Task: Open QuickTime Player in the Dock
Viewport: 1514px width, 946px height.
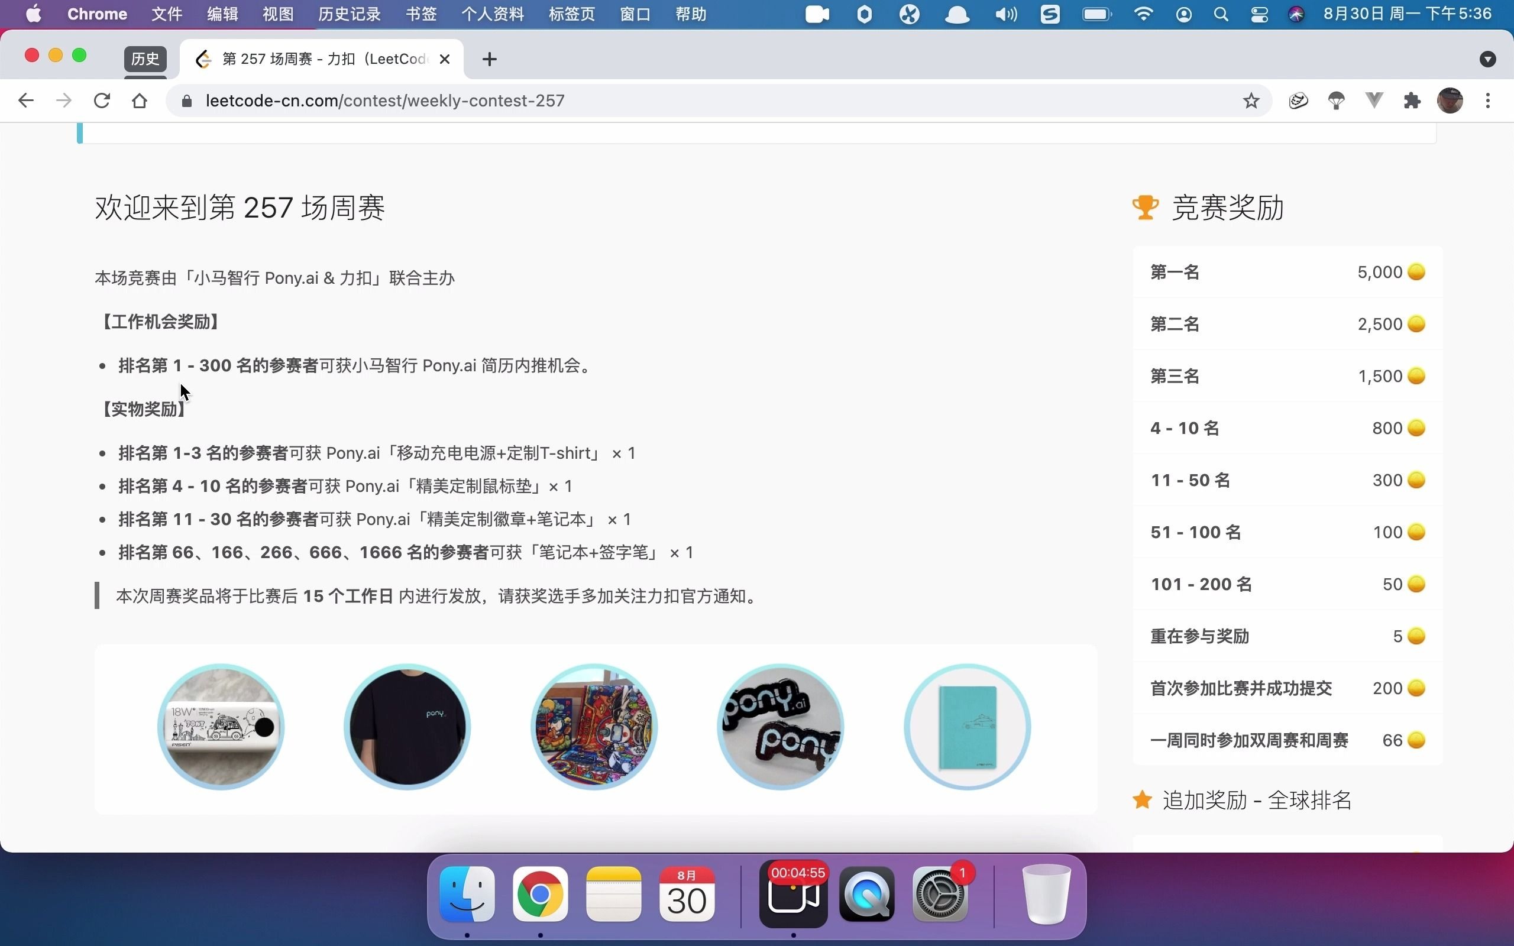Action: click(866, 894)
